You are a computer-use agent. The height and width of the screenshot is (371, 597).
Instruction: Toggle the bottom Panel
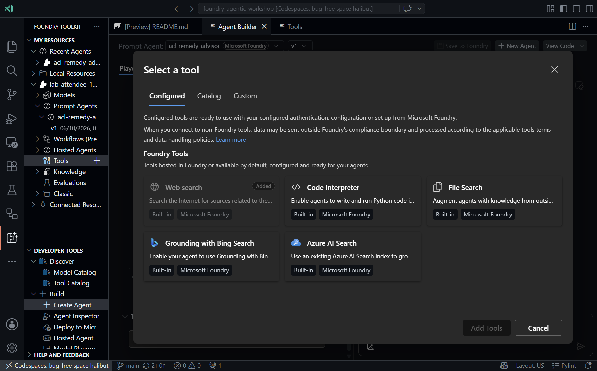[576, 9]
